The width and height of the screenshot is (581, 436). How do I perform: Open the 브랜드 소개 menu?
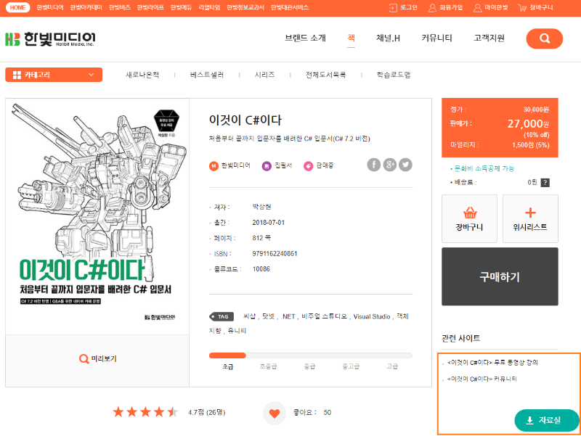[305, 38]
